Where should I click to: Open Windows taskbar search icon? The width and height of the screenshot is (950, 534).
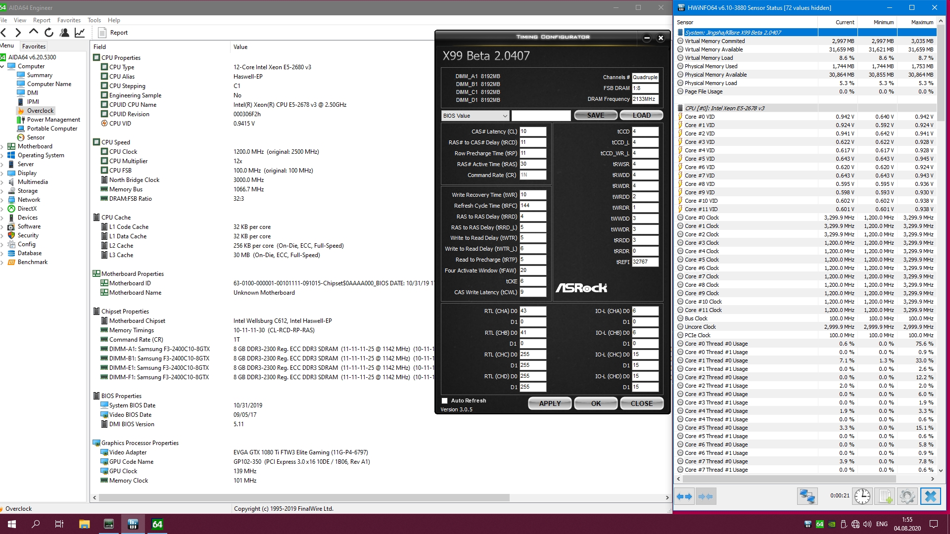(36, 524)
